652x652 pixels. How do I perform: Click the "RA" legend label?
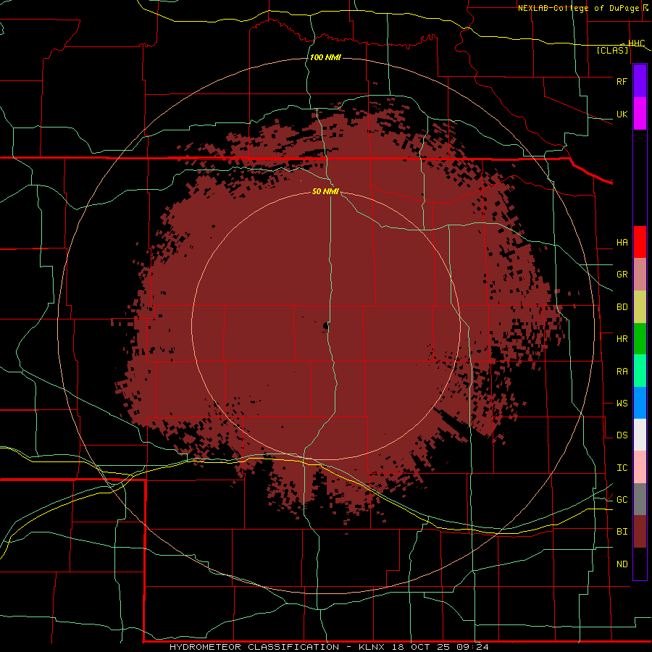622,372
